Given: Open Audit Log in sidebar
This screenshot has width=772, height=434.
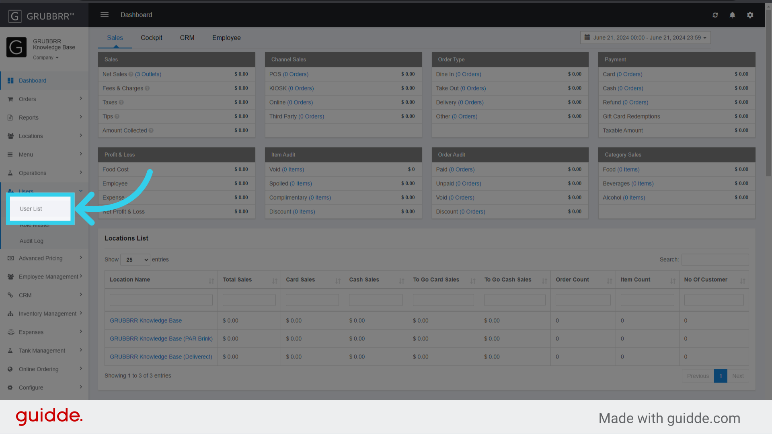Looking at the screenshot, I should coord(31,241).
